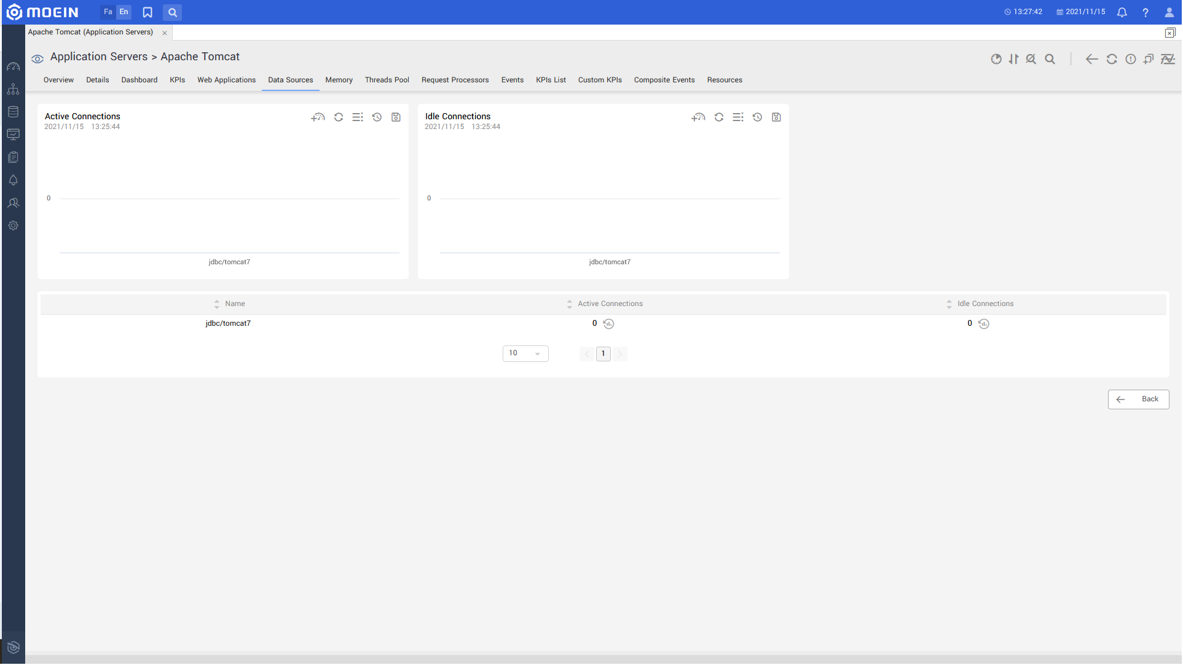Toggle the Name column sort order
Viewport: 1183px width, 665px height.
[215, 303]
